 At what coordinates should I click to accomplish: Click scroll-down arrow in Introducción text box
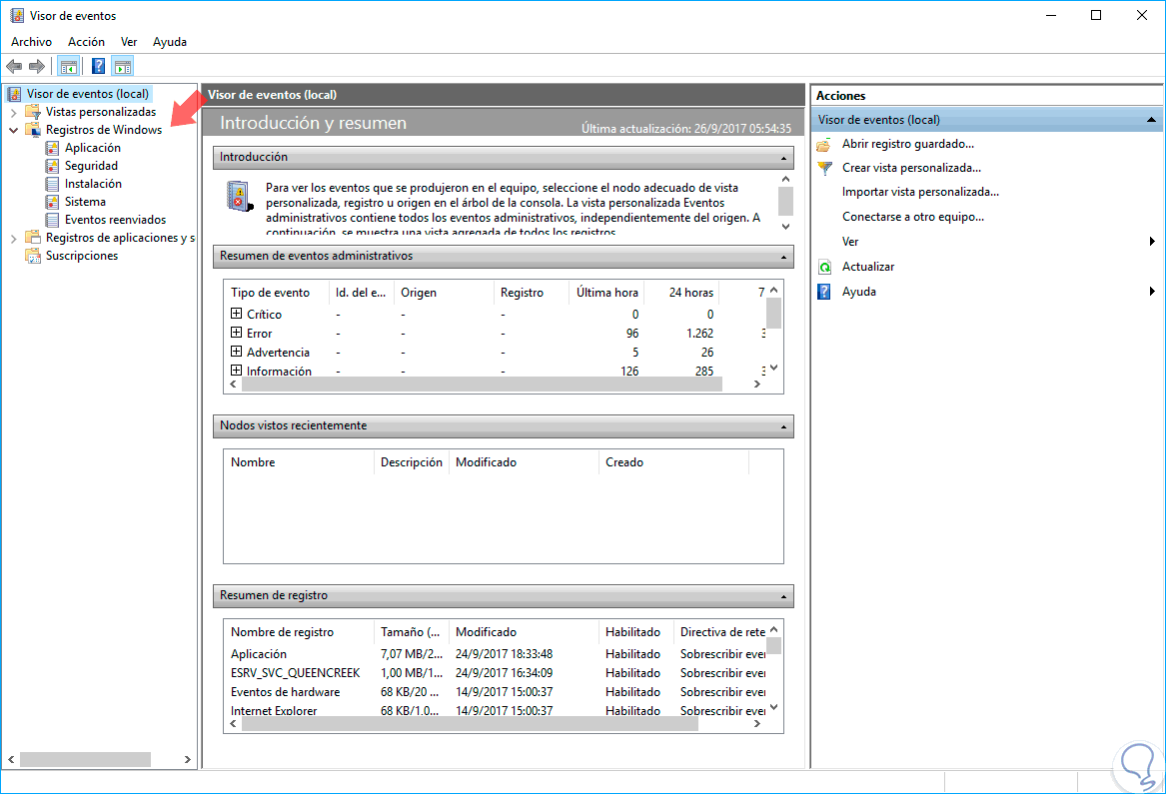(785, 227)
